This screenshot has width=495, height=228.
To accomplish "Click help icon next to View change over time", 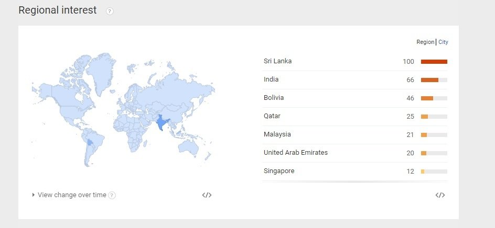I will pyautogui.click(x=112, y=195).
